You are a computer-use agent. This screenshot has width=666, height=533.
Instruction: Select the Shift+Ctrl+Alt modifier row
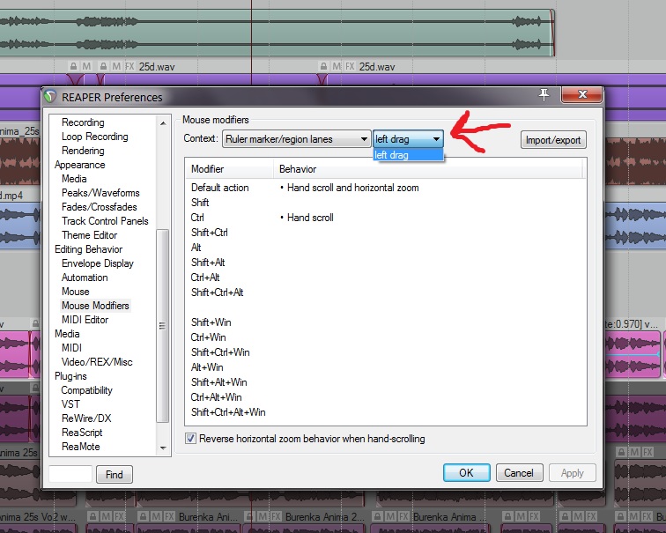(386, 292)
